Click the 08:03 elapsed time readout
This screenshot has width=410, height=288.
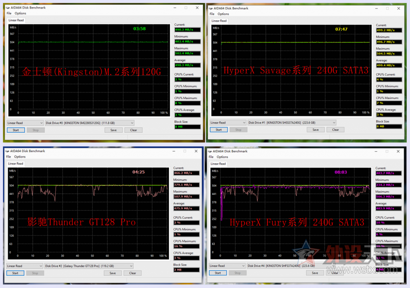coord(341,172)
